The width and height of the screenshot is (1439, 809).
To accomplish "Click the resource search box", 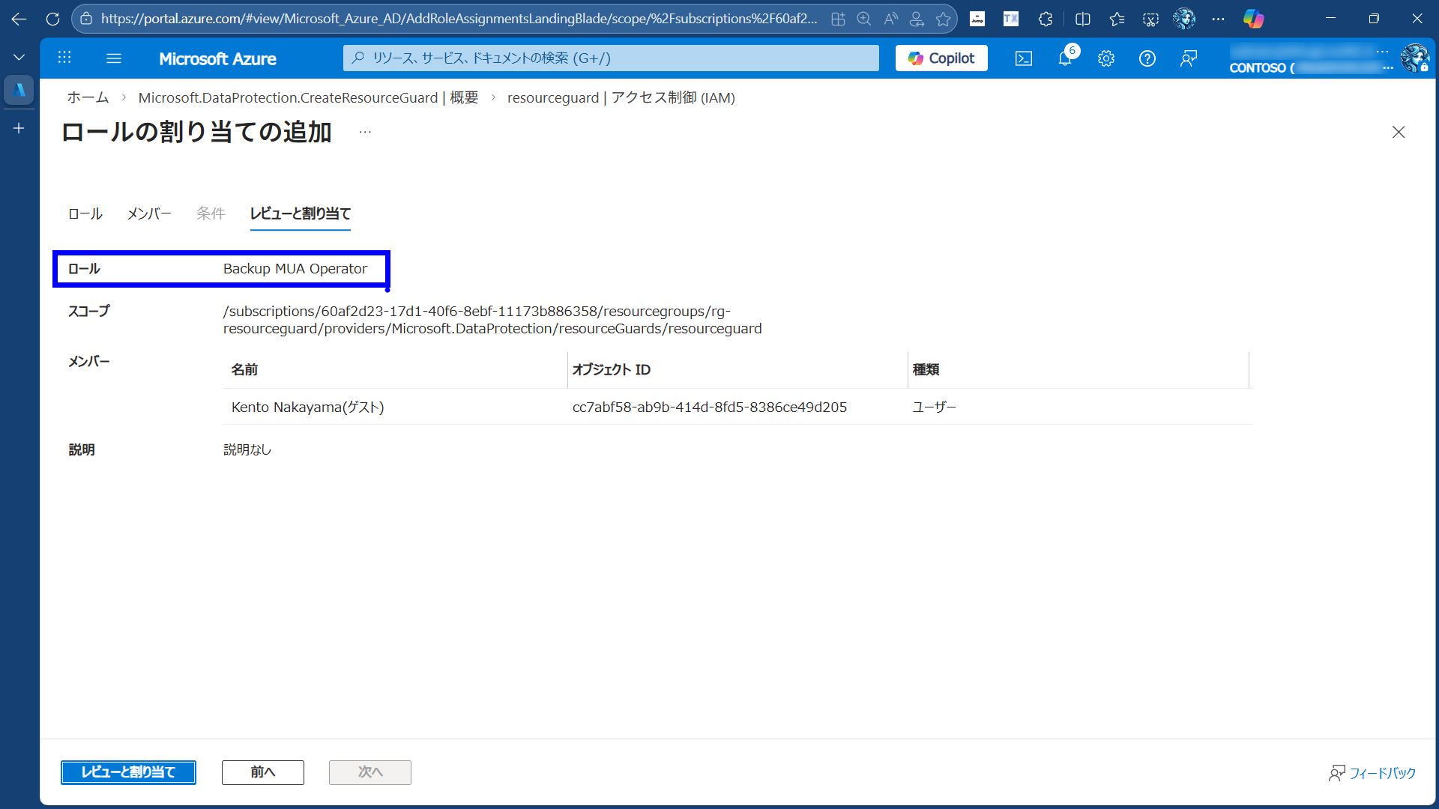I will tap(610, 58).
